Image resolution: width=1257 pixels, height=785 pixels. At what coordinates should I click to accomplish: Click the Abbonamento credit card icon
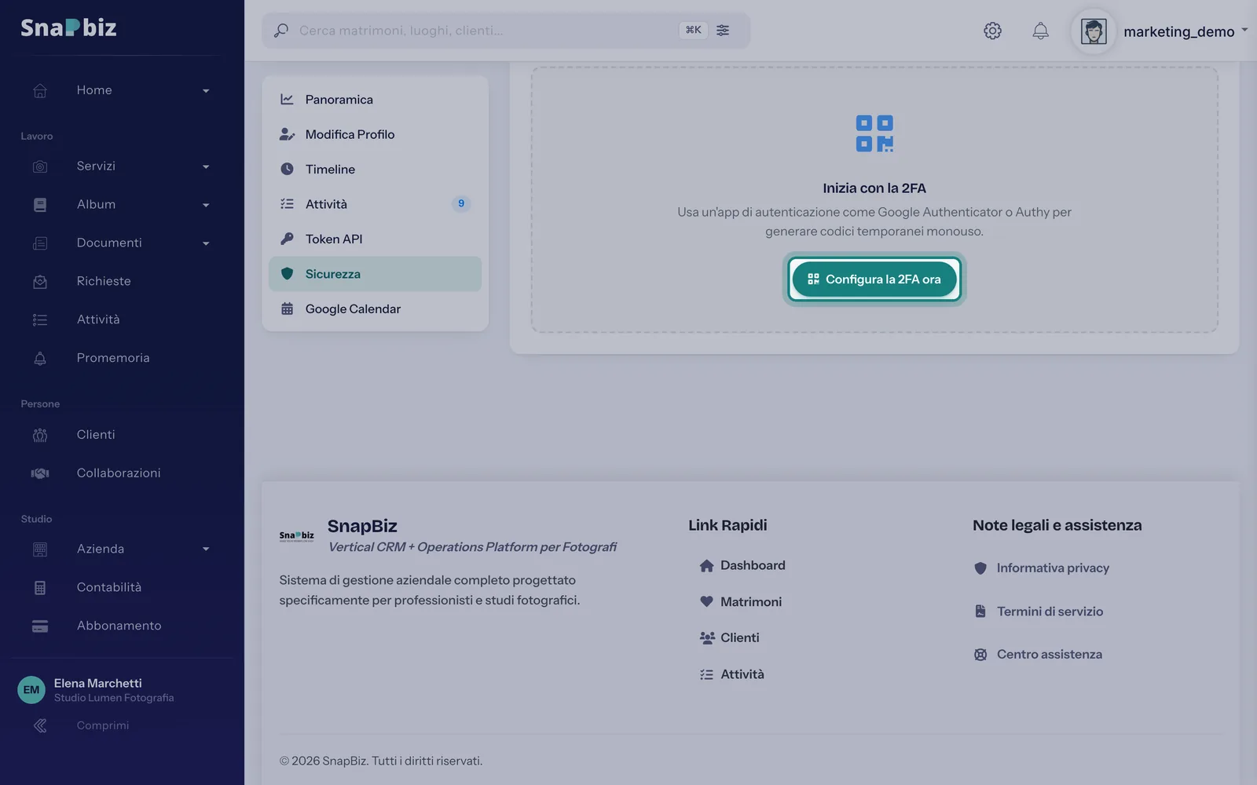pos(40,626)
